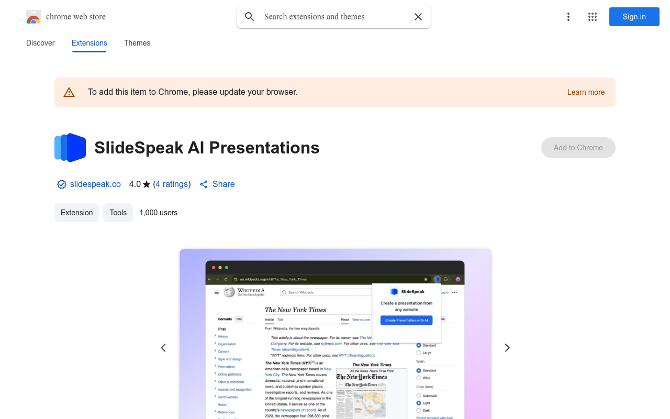Select the Extensions tab
The width and height of the screenshot is (670, 419).
click(x=90, y=43)
